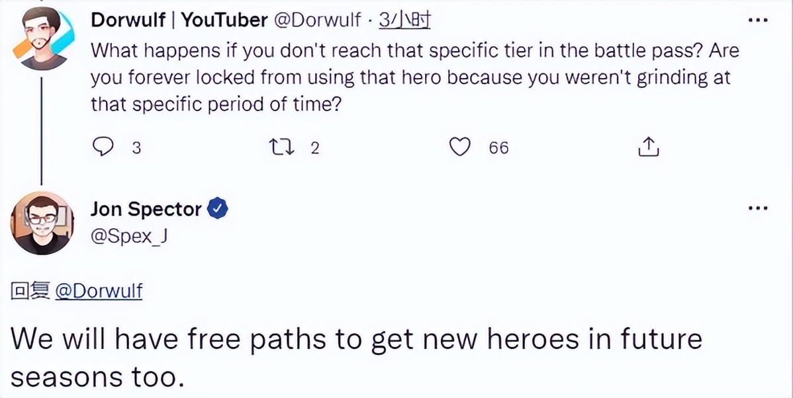Click the reply speech bubble icon

click(x=103, y=147)
